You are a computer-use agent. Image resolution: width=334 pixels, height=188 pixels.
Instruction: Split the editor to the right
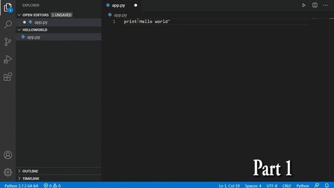[315, 5]
